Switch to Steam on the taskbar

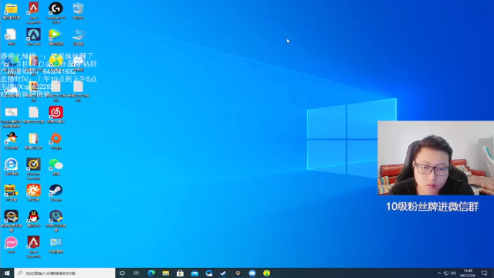[x=223, y=273]
